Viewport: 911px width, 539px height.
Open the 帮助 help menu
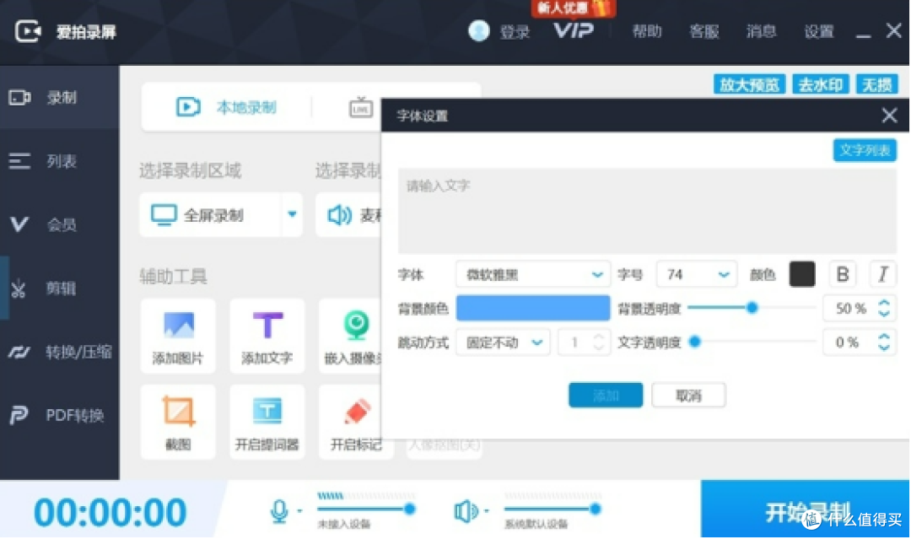(x=647, y=31)
